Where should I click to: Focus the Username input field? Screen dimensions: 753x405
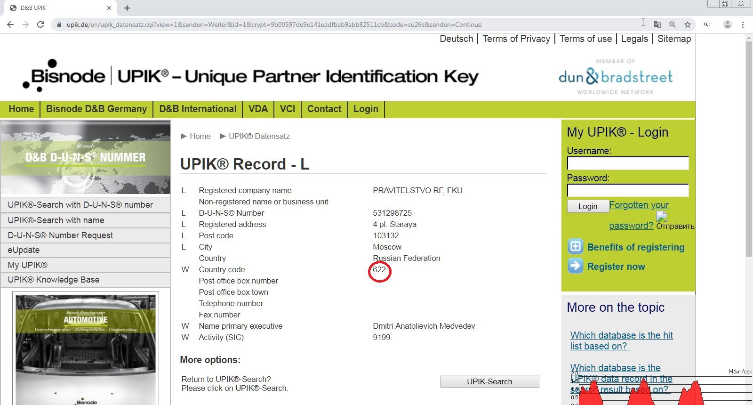click(x=627, y=163)
